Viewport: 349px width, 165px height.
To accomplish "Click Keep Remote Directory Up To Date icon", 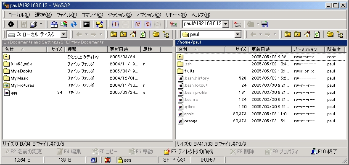I will [x=63, y=24].
